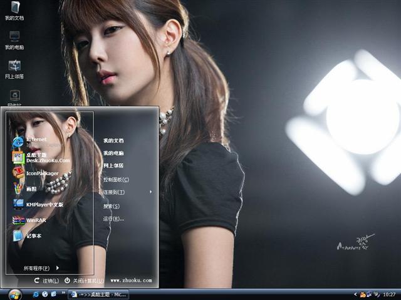The width and height of the screenshot is (401, 300).
Task: Expand quick launch overflow chevron
Action: pos(63,293)
